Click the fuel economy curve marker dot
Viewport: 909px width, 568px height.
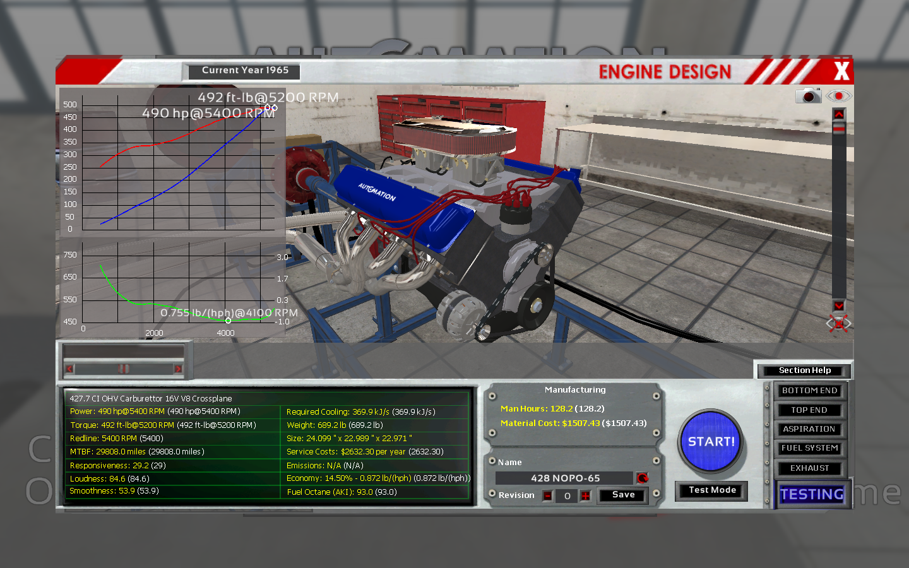[x=228, y=321]
